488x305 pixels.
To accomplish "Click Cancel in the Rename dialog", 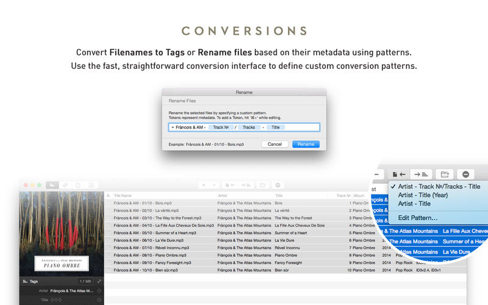I will click(274, 144).
